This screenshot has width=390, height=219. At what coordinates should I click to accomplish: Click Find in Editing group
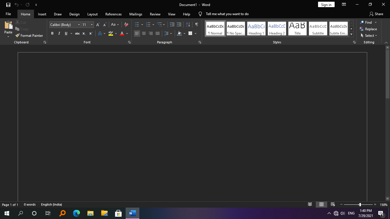(x=366, y=23)
